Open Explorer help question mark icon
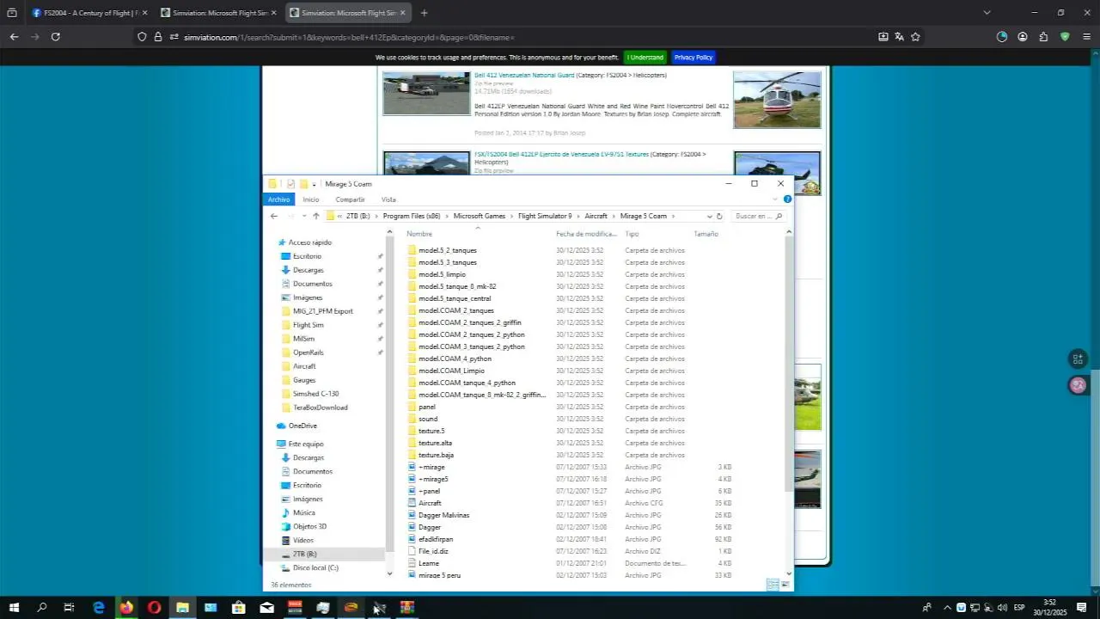The height and width of the screenshot is (619, 1100). click(787, 199)
